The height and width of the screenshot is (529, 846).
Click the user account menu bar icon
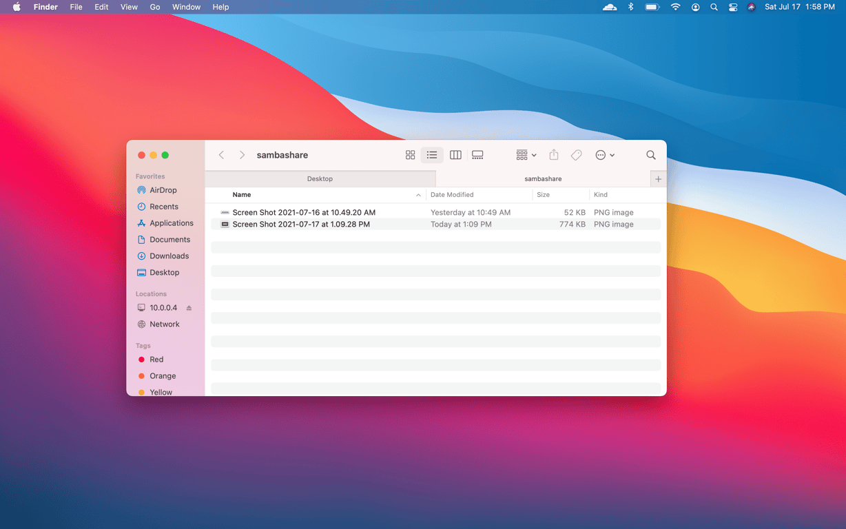pos(695,7)
